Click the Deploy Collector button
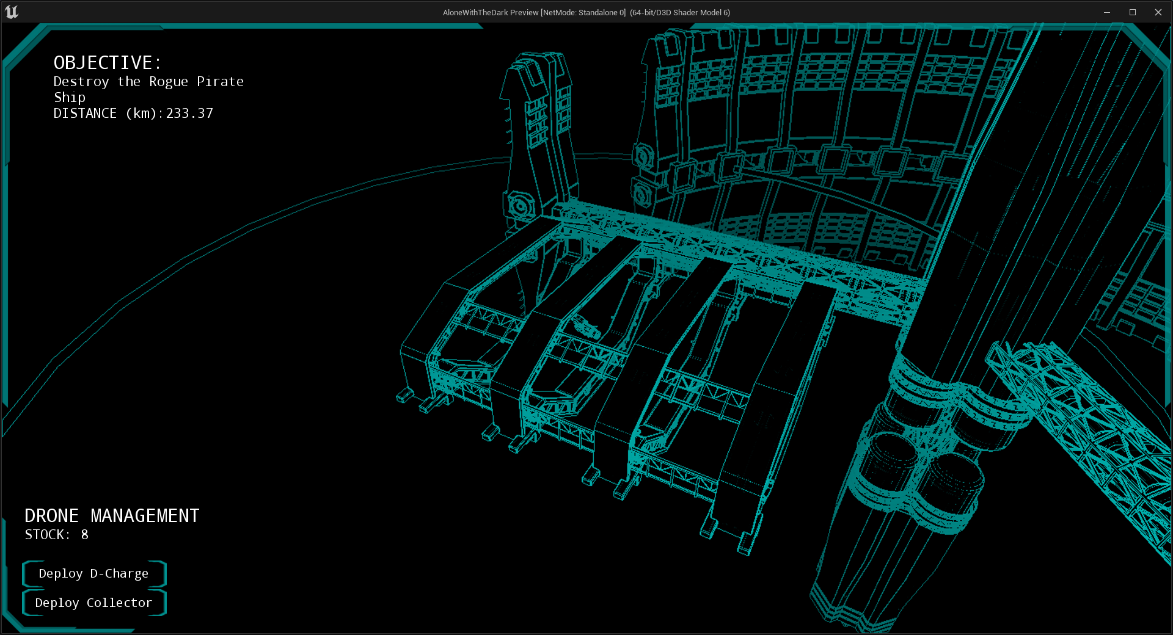Screen dimensions: 1173x635 [94, 603]
